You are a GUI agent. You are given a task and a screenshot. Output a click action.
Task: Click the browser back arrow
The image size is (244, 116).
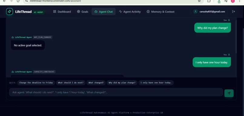(x=5, y=1)
